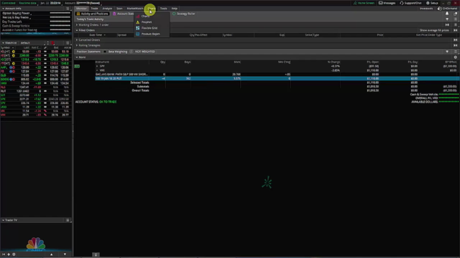The width and height of the screenshot is (460, 258).
Task: Open the Analyze tab
Action: 107,9
